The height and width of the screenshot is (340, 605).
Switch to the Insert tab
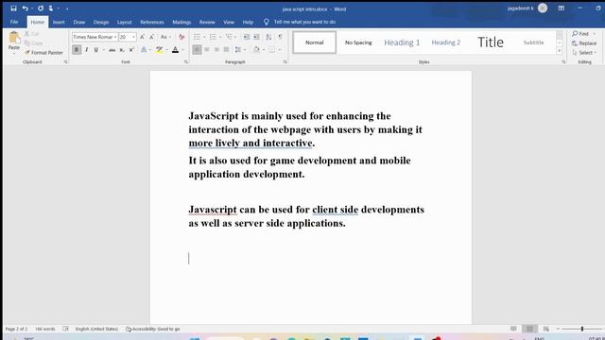point(59,22)
